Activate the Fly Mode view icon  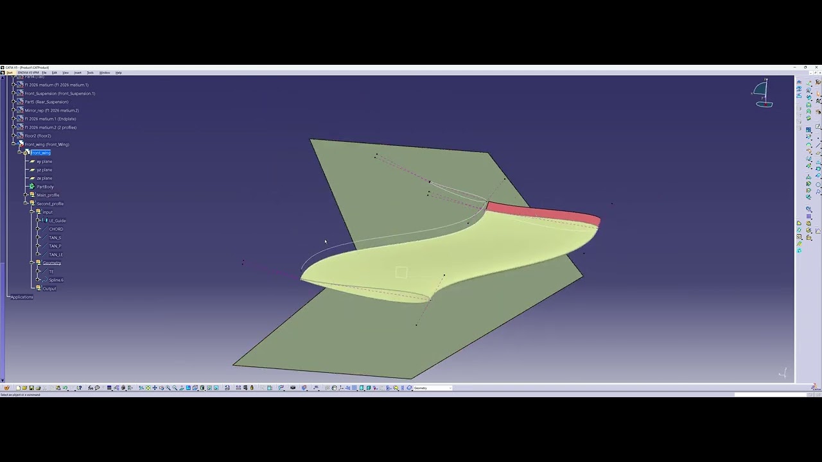point(141,388)
